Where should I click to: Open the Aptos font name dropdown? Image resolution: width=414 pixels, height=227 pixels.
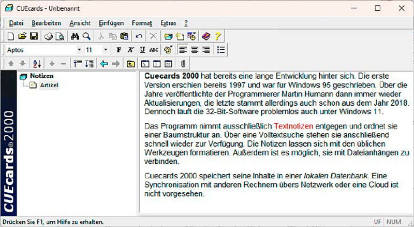(x=79, y=50)
